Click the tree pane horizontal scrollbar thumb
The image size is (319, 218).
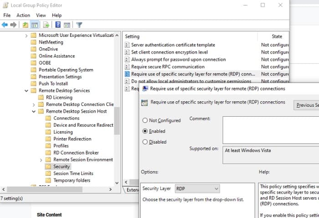click(x=45, y=189)
